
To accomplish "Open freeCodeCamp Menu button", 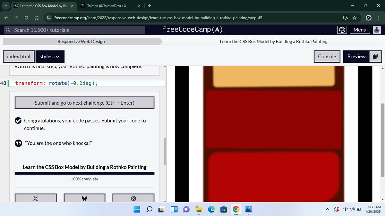I will pos(360,30).
